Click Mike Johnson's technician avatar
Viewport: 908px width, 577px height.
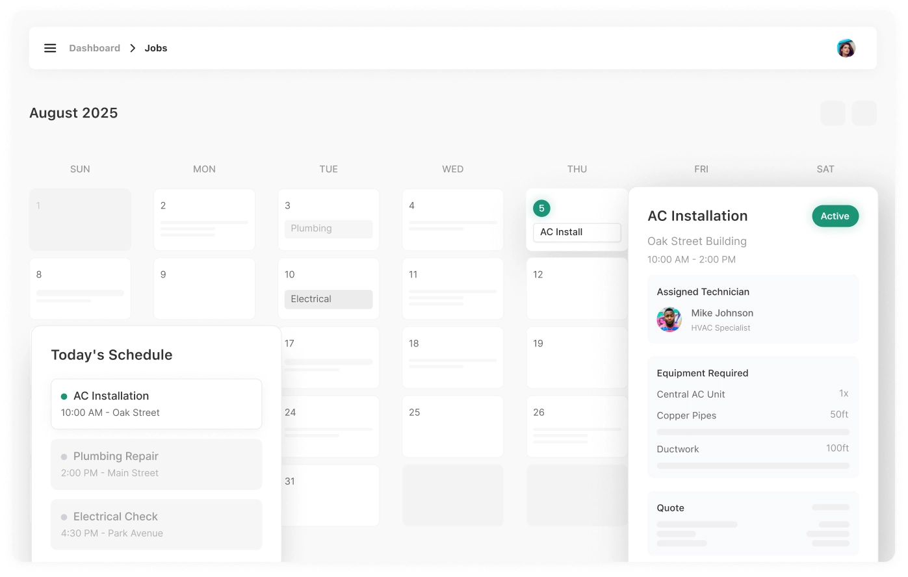[x=669, y=320]
